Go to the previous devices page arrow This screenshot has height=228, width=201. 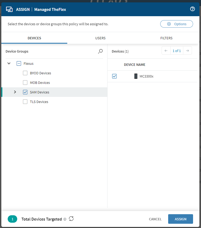[x=166, y=51]
